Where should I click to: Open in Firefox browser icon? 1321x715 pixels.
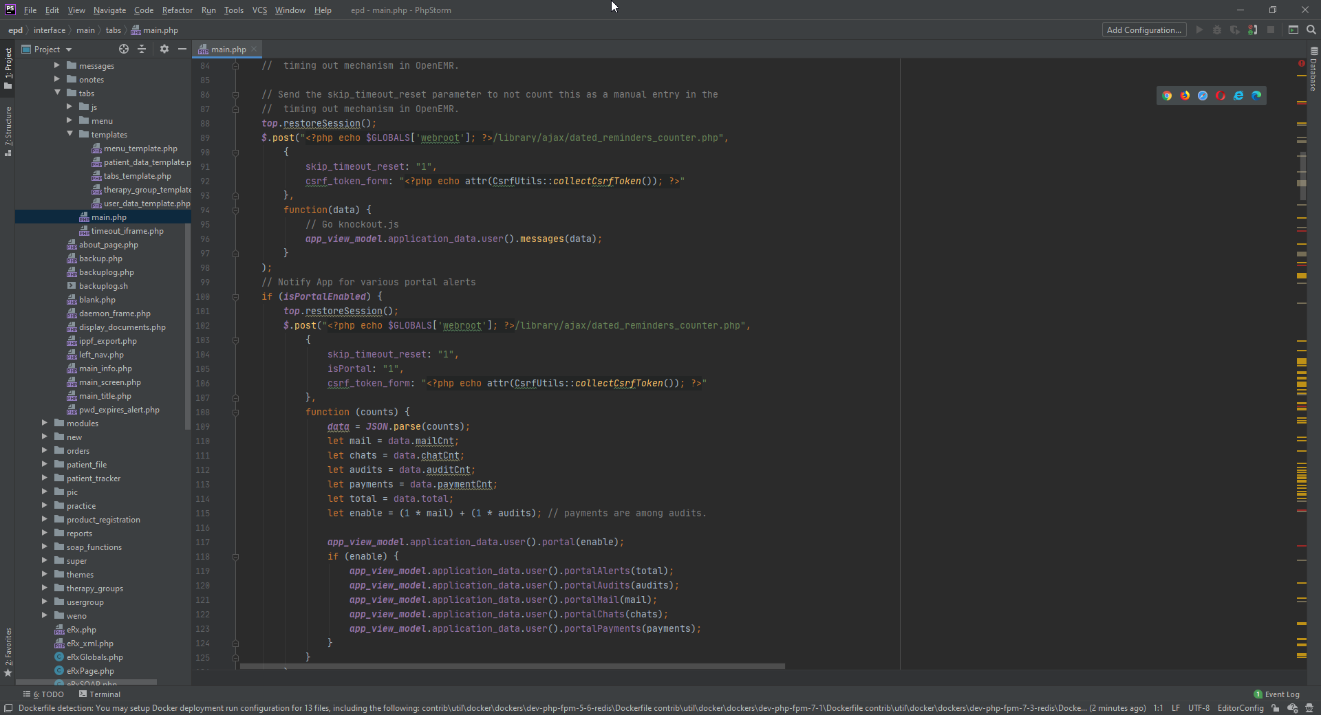[1185, 96]
